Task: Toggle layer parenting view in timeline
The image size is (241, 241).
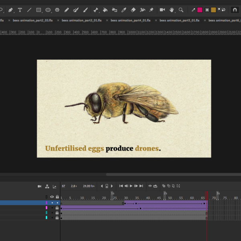Action: tap(47, 186)
